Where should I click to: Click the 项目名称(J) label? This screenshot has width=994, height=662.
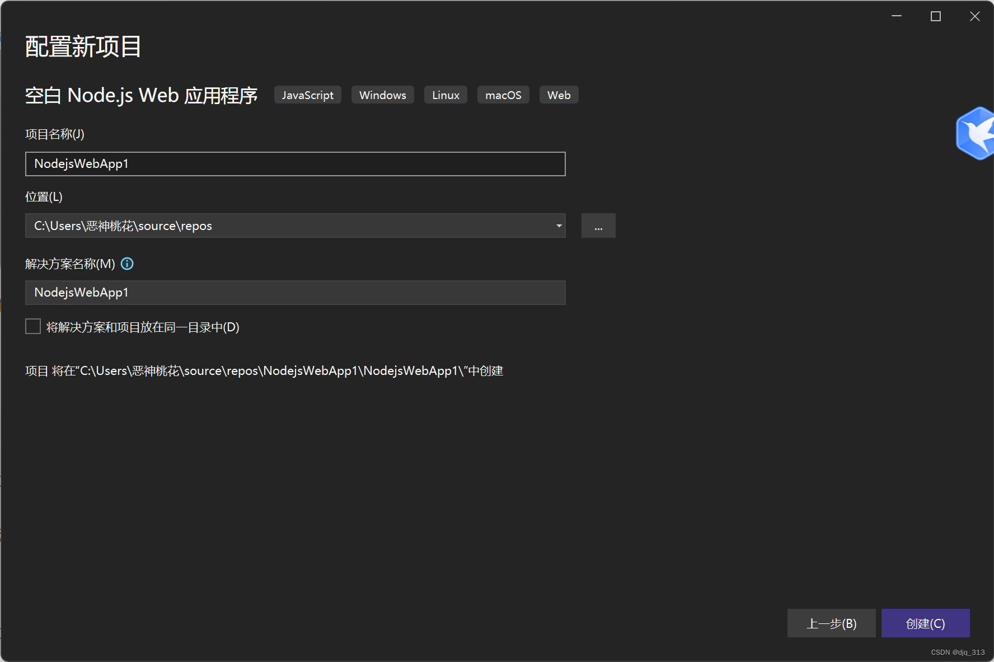pyautogui.click(x=55, y=134)
